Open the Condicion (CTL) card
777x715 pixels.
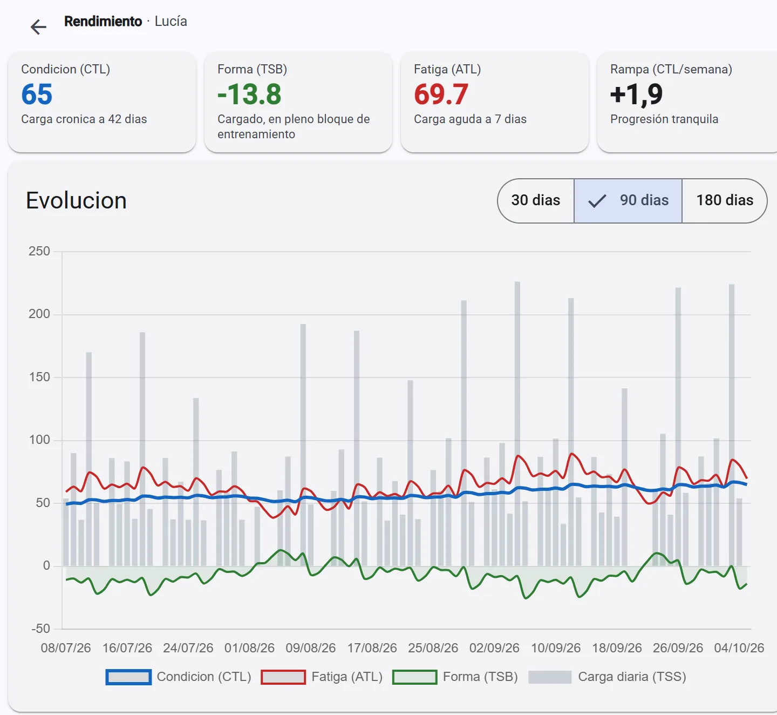[102, 102]
